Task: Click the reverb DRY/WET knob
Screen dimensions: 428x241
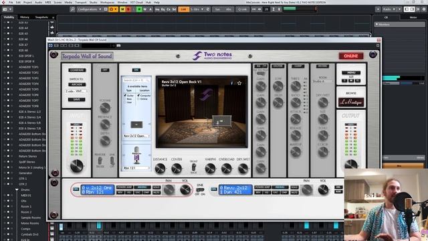Action: 323,102
